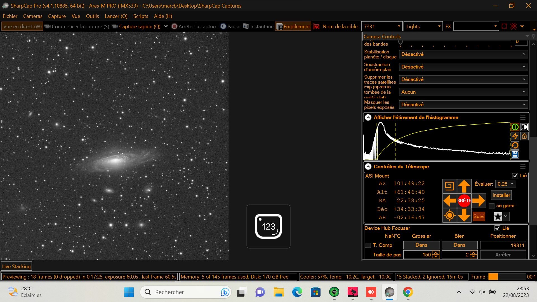The image size is (537, 302).
Task: Click the Vue en direct (W) button
Action: [x=22, y=27]
